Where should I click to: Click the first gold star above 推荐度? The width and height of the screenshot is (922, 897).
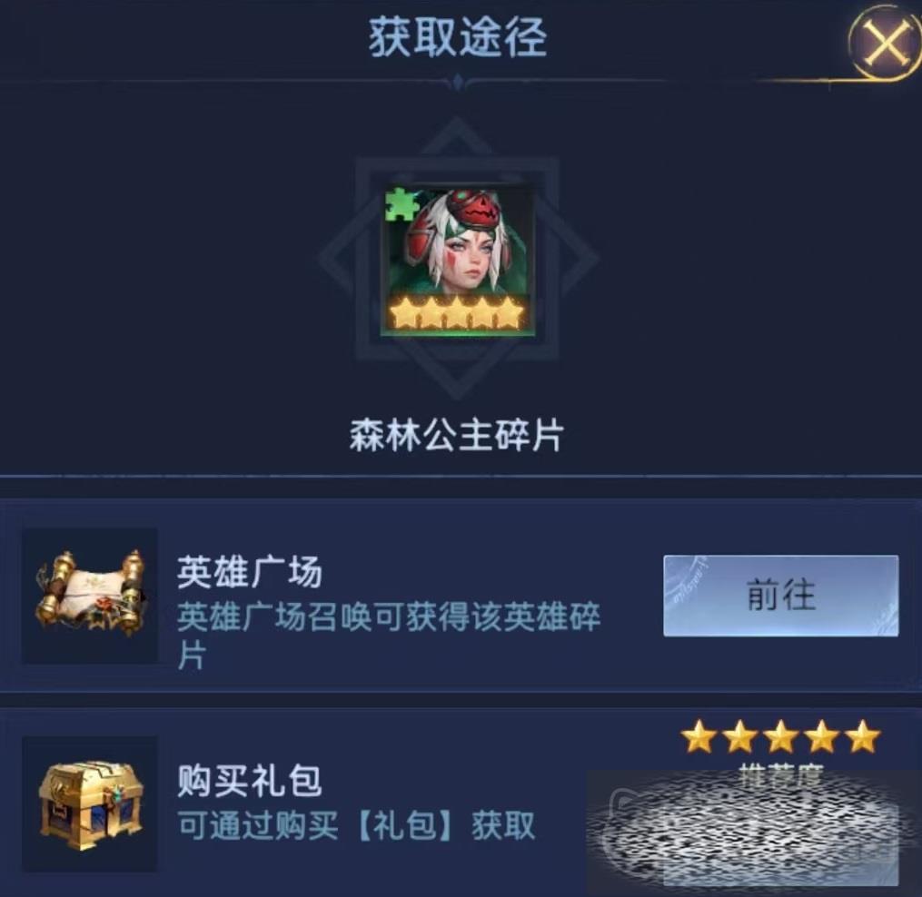click(699, 737)
